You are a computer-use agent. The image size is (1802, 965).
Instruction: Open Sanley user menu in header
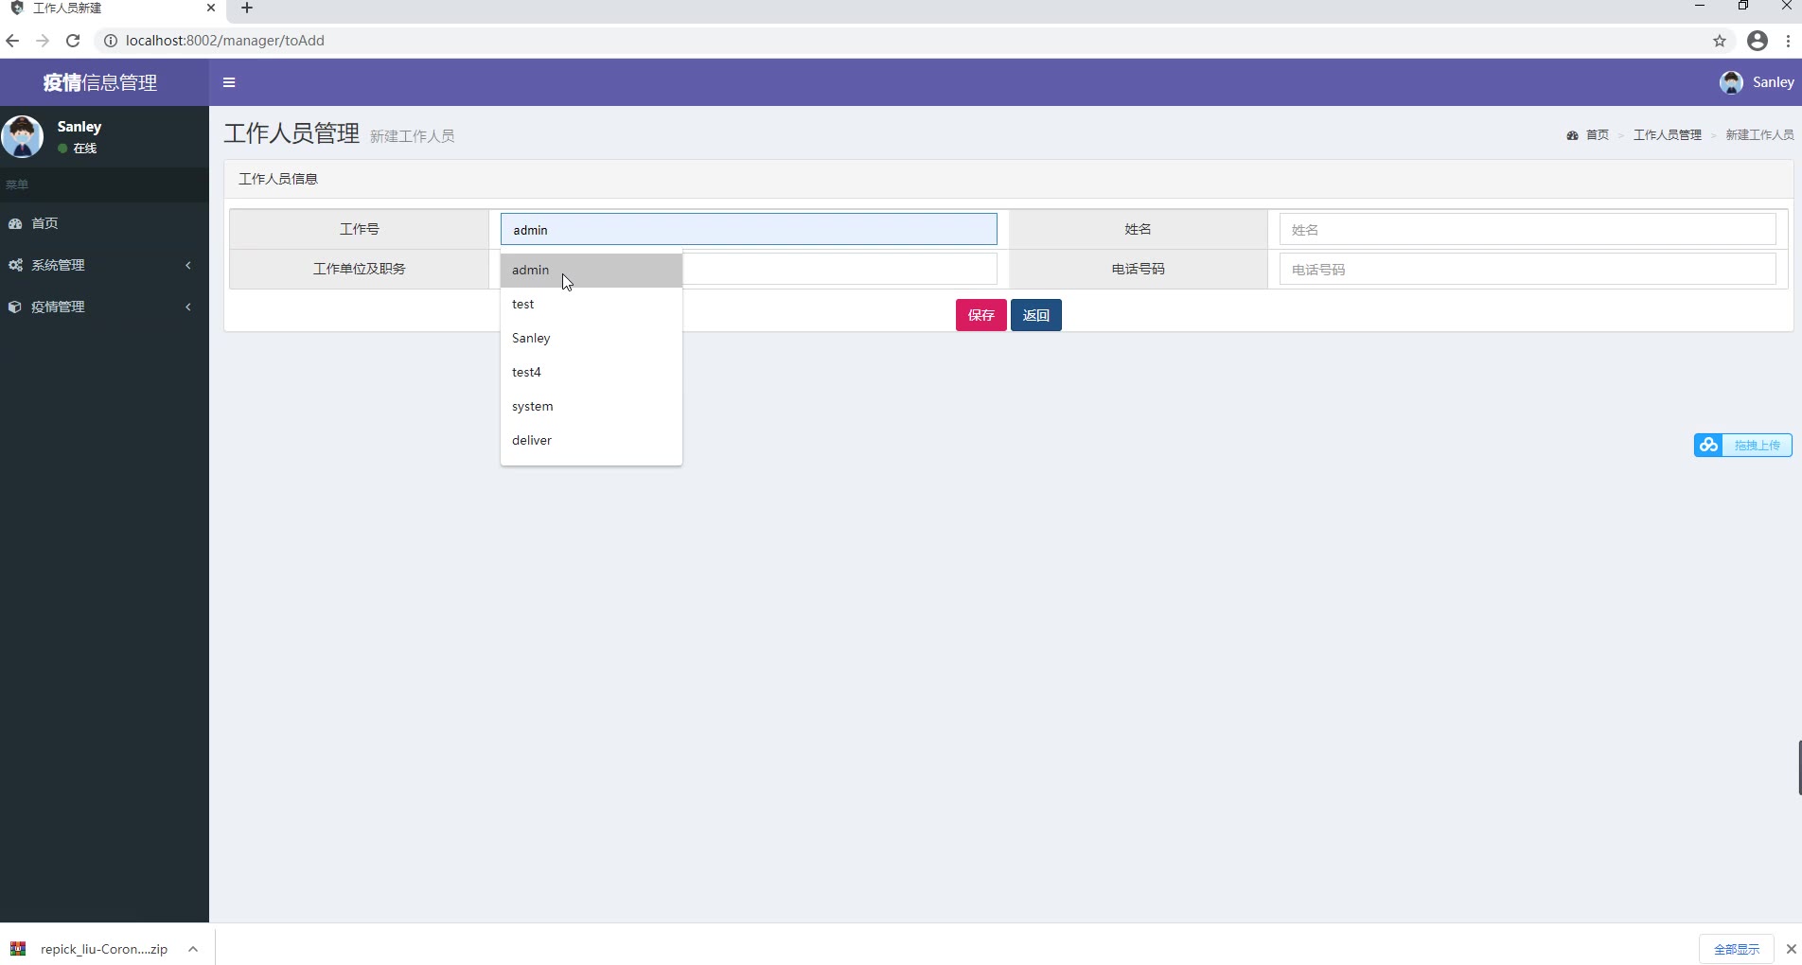click(x=1757, y=82)
